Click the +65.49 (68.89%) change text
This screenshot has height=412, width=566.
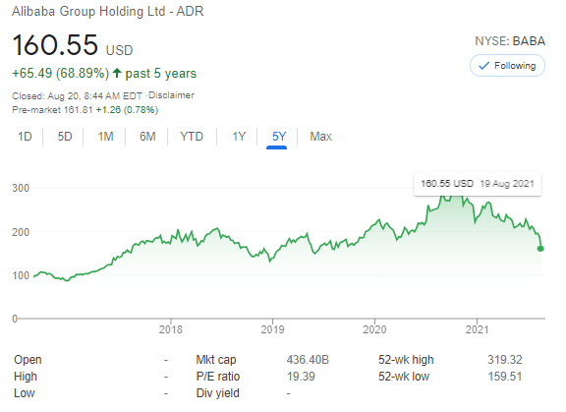[60, 74]
